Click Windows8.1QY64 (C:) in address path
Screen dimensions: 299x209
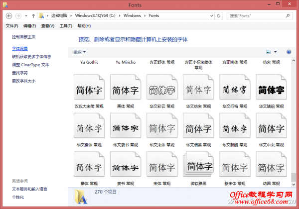click(x=95, y=15)
